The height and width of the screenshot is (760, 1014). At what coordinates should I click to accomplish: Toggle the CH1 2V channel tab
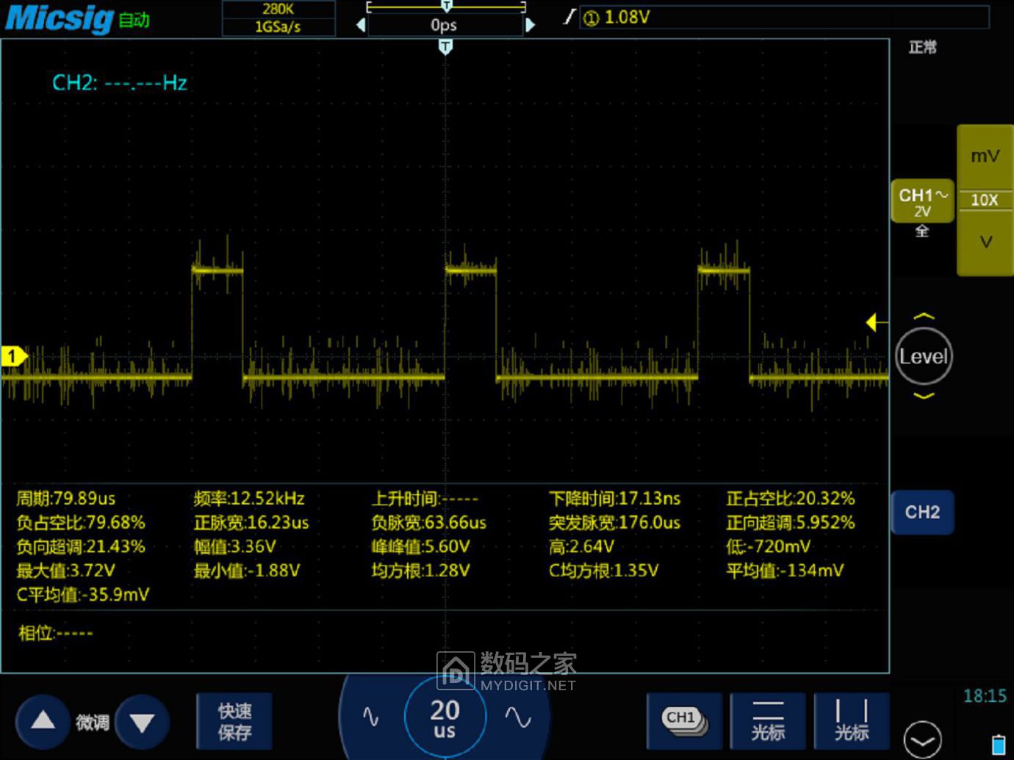click(x=922, y=202)
